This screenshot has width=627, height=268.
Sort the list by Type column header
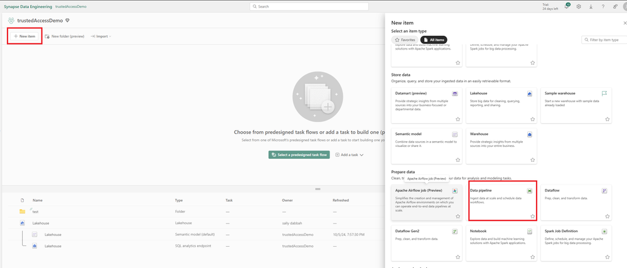(x=179, y=200)
